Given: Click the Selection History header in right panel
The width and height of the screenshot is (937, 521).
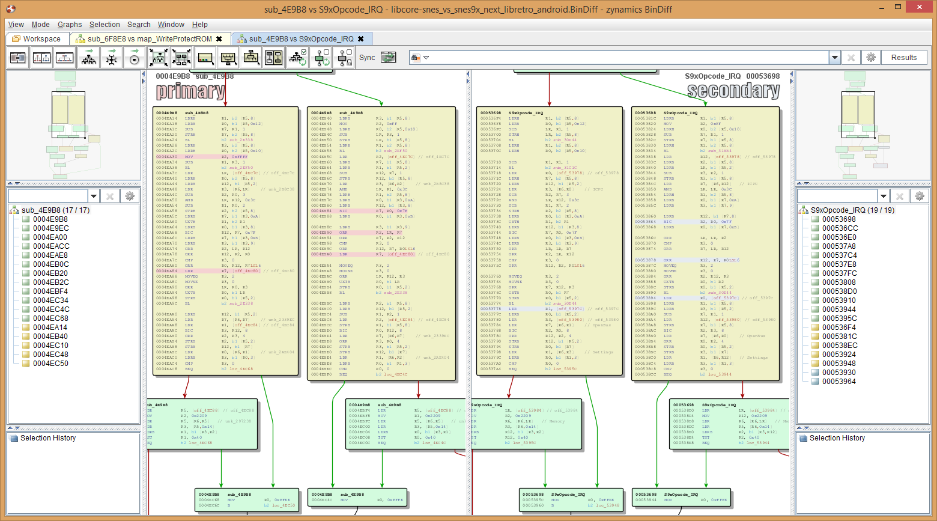Looking at the screenshot, I should point(837,438).
